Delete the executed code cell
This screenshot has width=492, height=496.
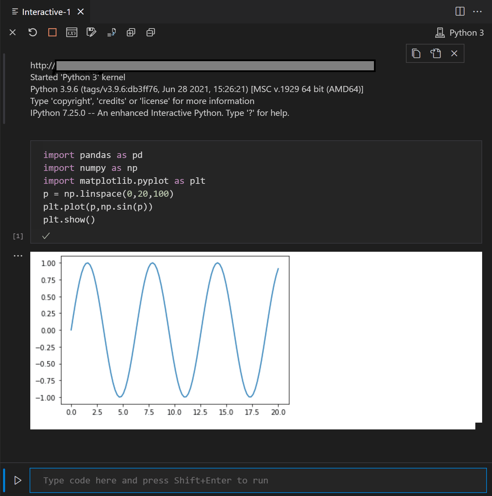pos(454,53)
